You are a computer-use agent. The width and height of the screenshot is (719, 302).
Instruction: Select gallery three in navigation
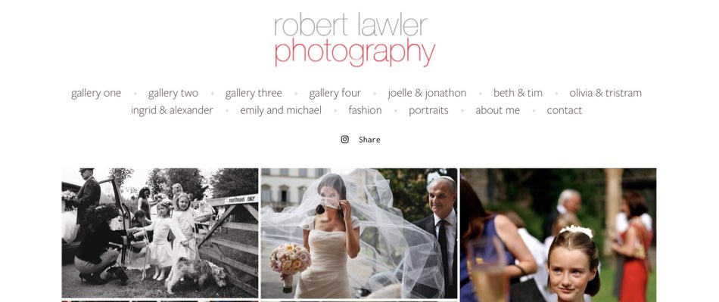[254, 93]
